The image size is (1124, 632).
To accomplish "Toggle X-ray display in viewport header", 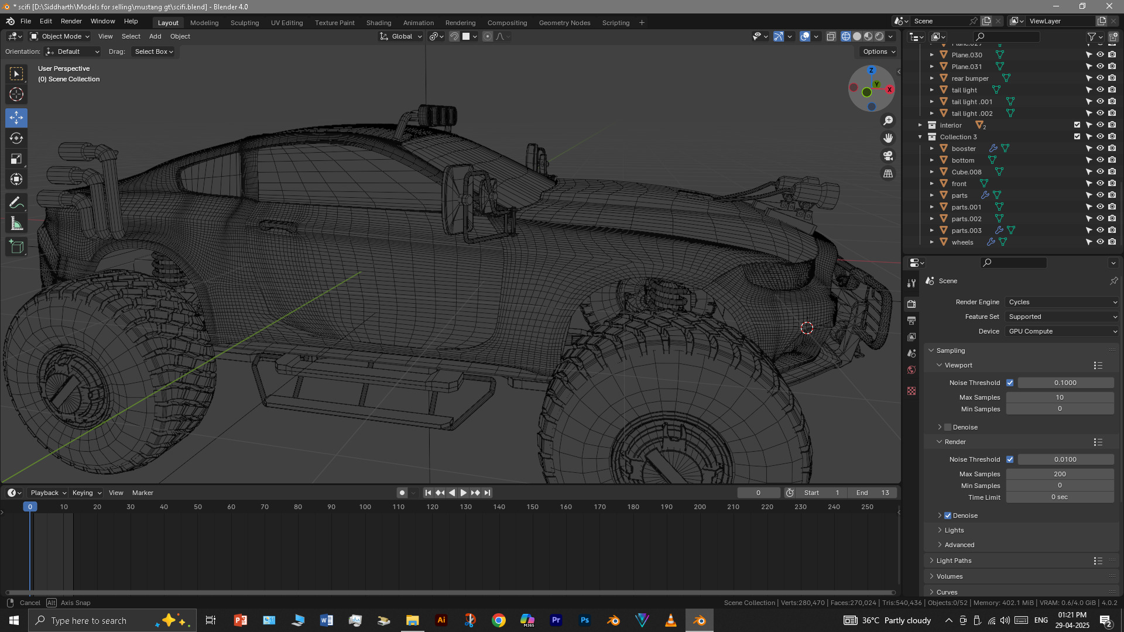I will pyautogui.click(x=831, y=36).
